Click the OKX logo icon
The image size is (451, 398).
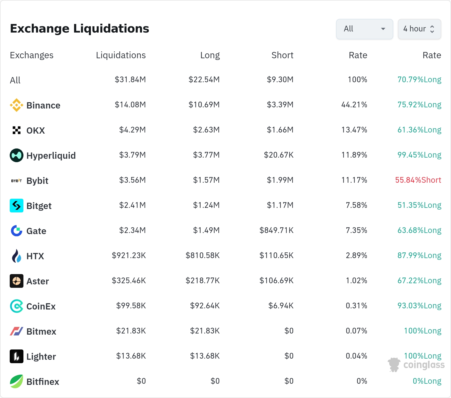click(x=17, y=130)
